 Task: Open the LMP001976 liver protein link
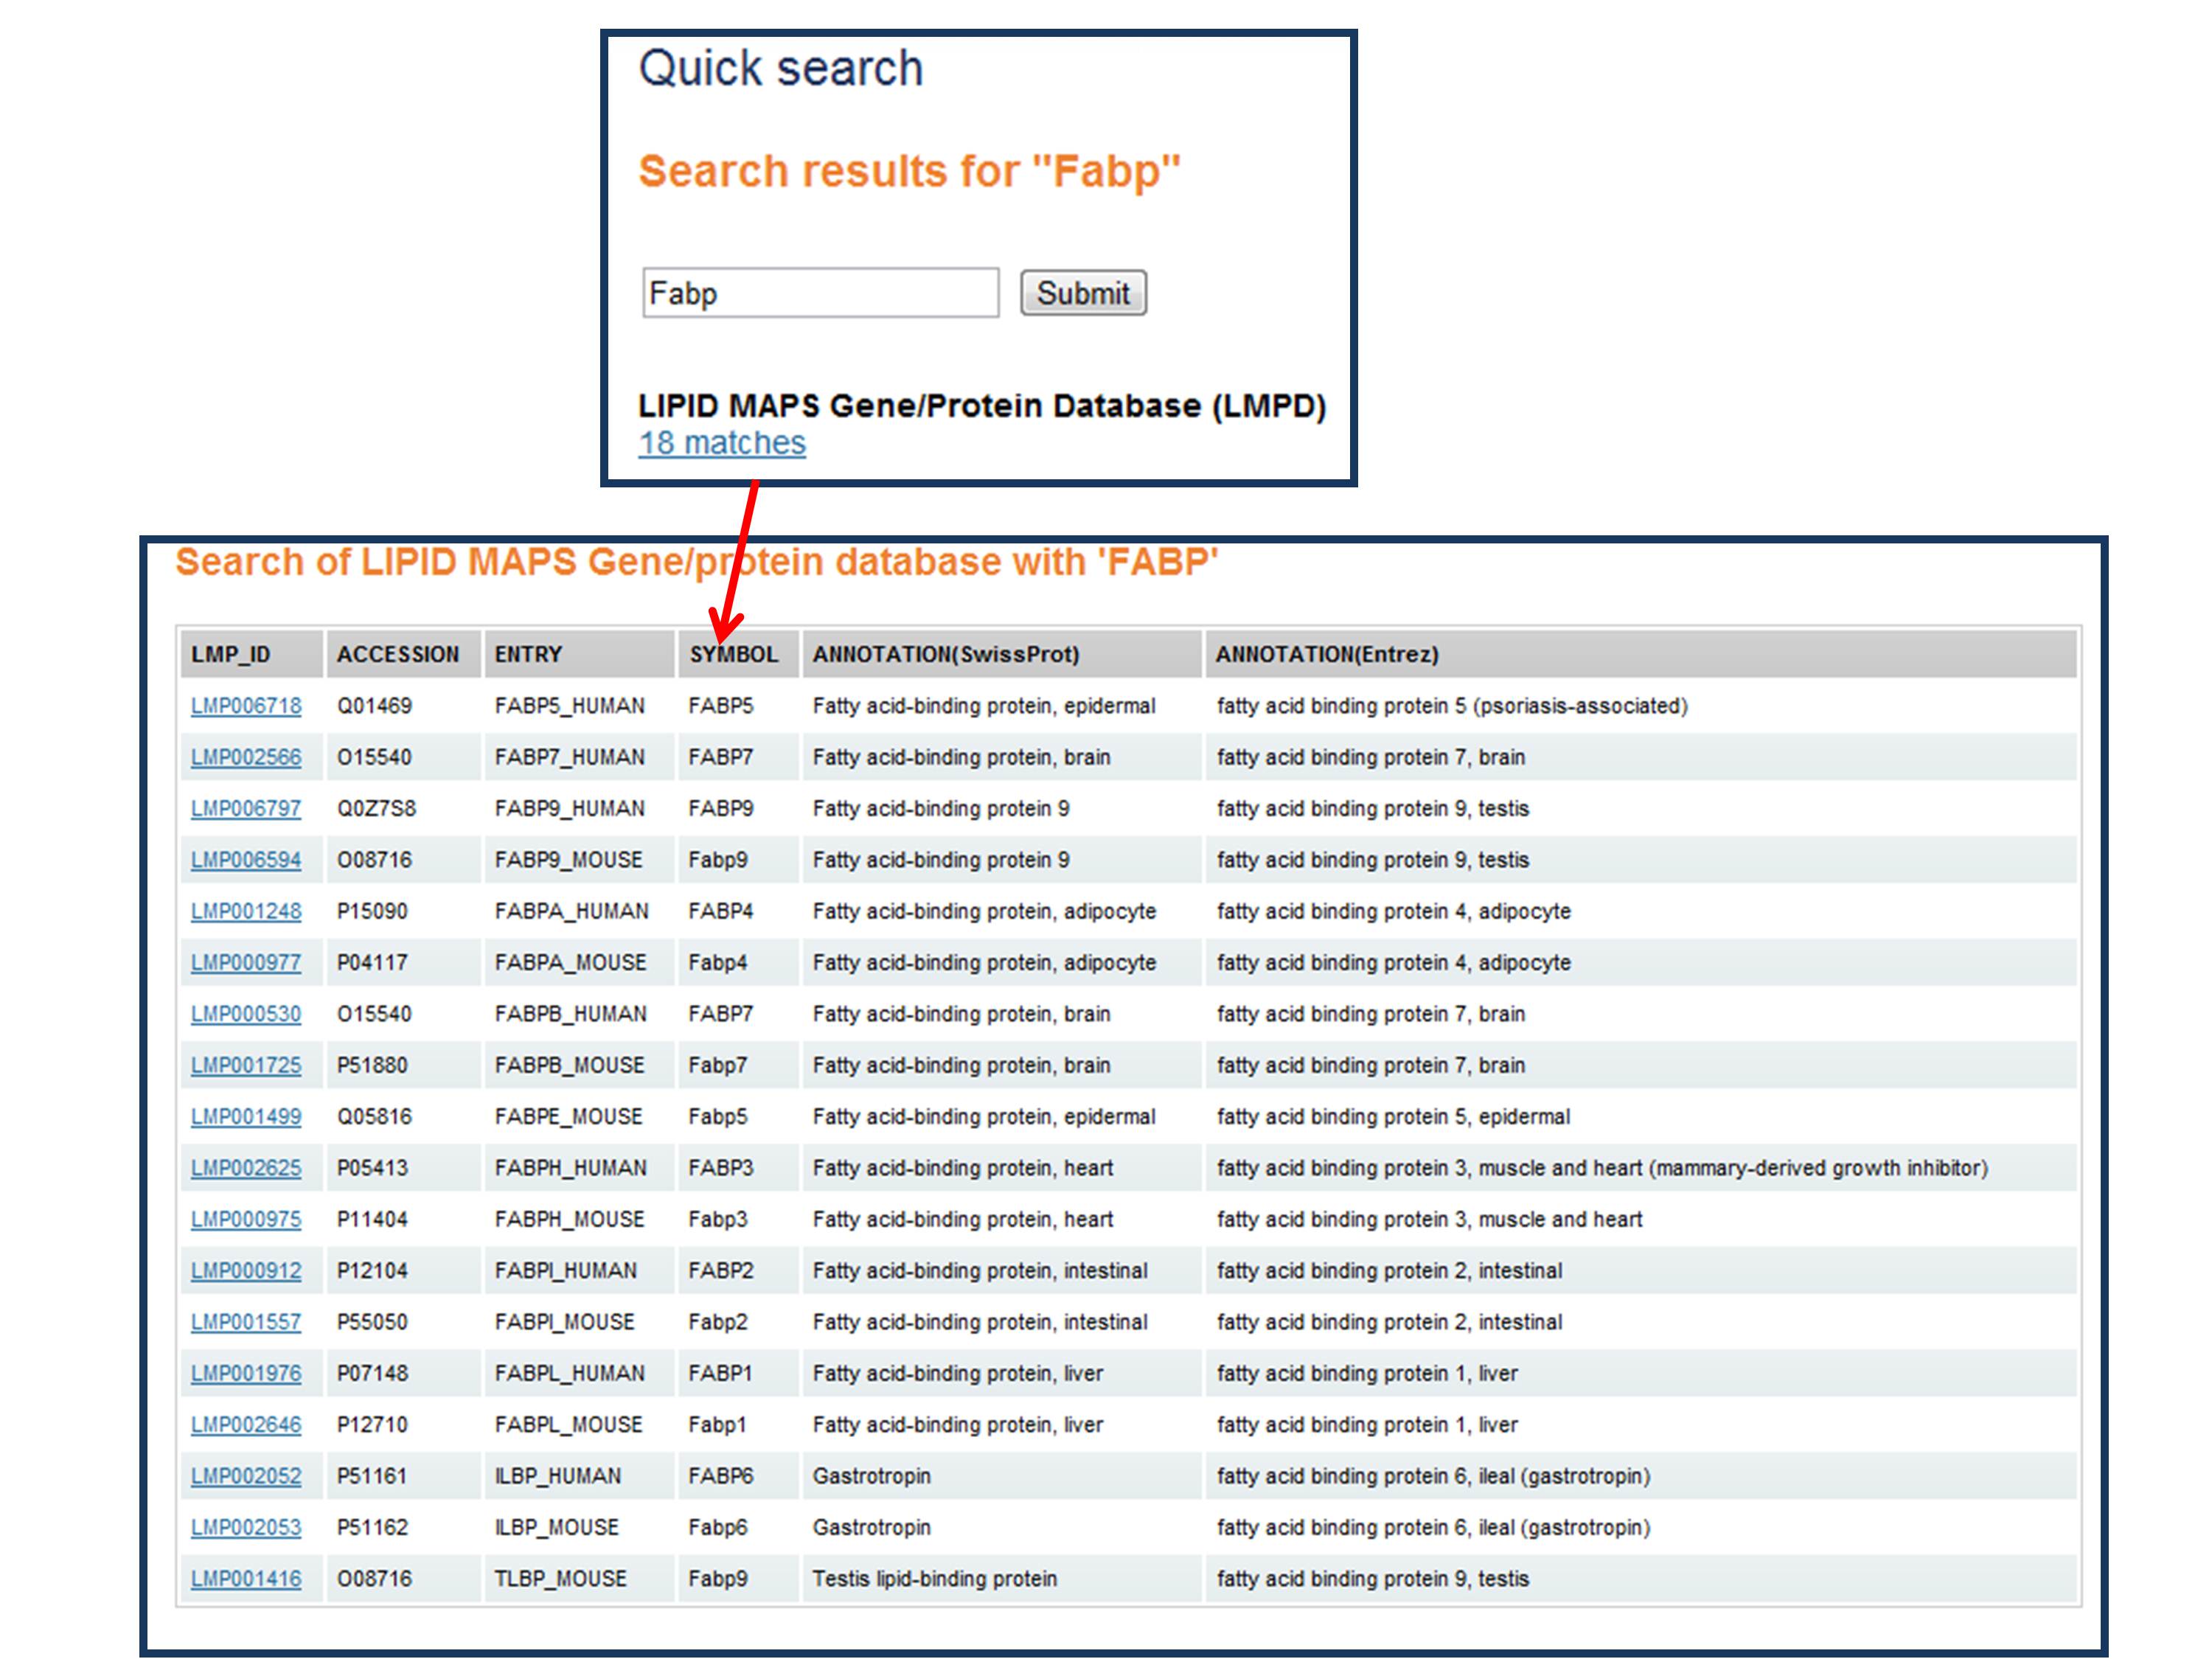(x=246, y=1373)
